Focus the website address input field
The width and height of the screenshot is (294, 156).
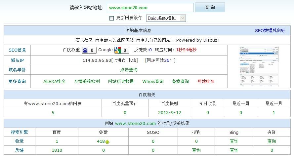pos(150,8)
